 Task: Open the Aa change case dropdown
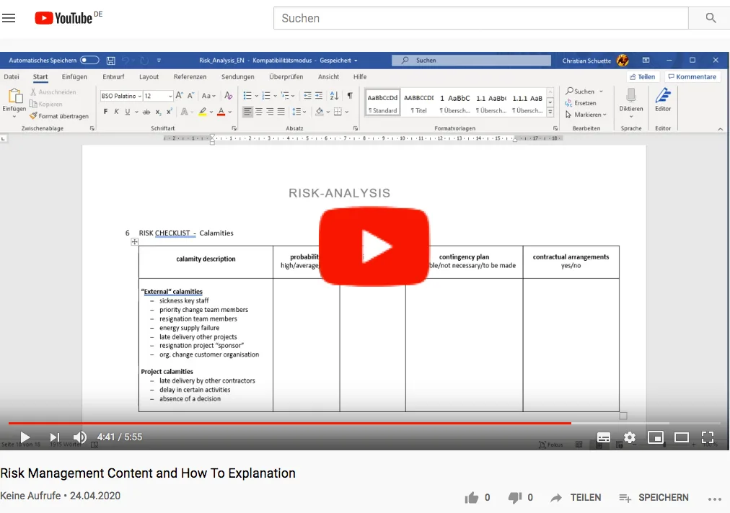(x=208, y=96)
